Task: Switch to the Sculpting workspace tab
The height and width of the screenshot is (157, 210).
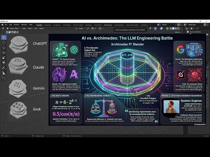Action: click(57, 25)
